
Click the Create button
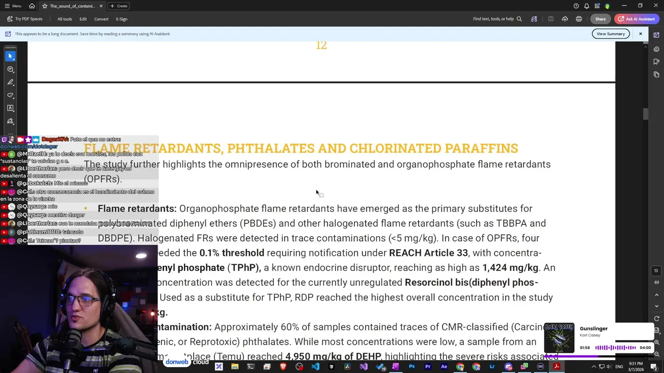[x=119, y=6]
